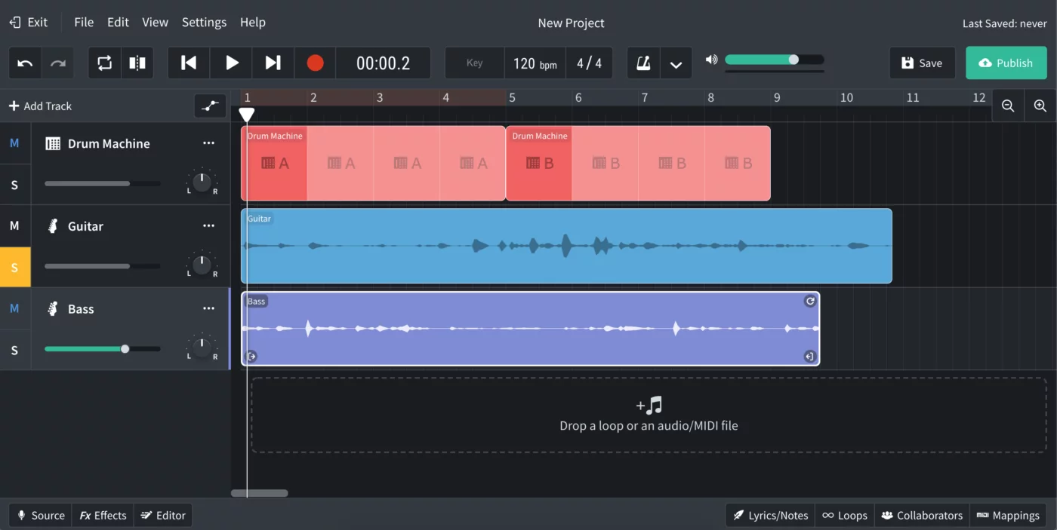Start playback with the Play button
This screenshot has height=530, width=1057.
(x=232, y=63)
